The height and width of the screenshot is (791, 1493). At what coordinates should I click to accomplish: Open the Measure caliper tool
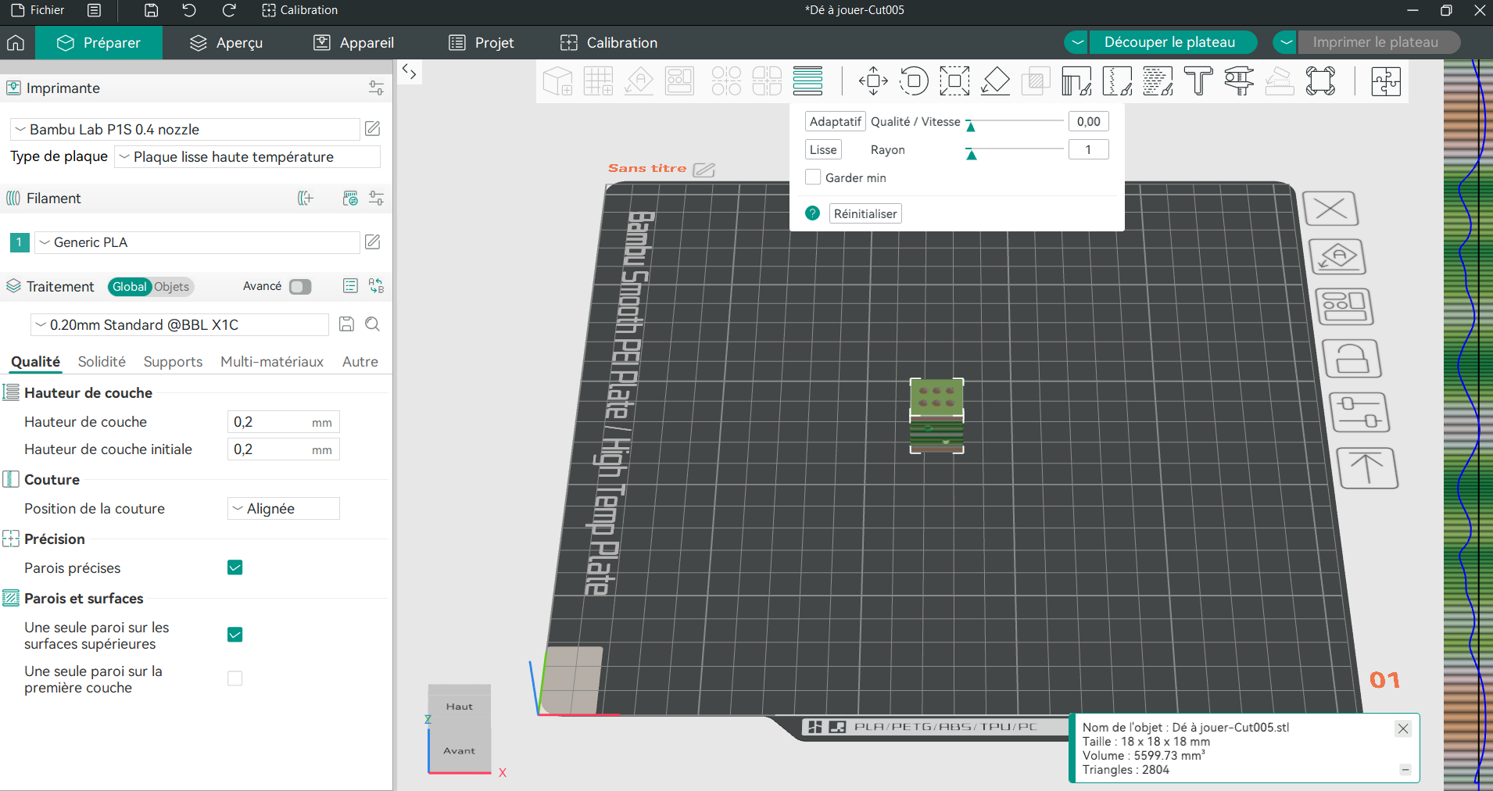(x=1239, y=81)
